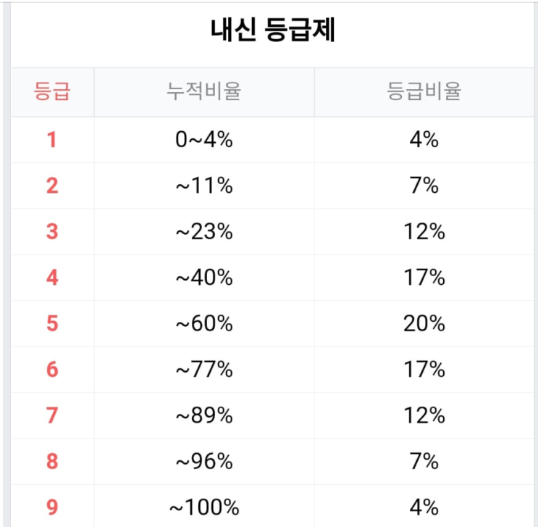The height and width of the screenshot is (527, 538).
Task: Select the ~100% cumulative ratio cell
Action: pyautogui.click(x=204, y=507)
